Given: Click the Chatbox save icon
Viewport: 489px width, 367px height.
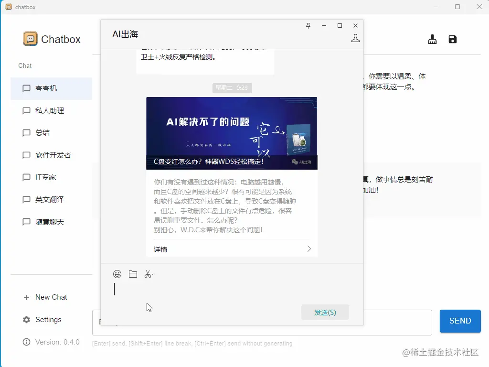Looking at the screenshot, I should [x=453, y=39].
